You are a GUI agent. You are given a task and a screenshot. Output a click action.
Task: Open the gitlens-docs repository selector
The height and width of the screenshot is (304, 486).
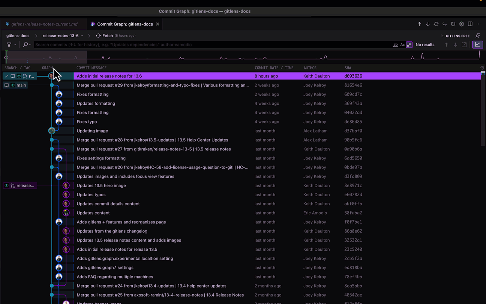tap(18, 36)
